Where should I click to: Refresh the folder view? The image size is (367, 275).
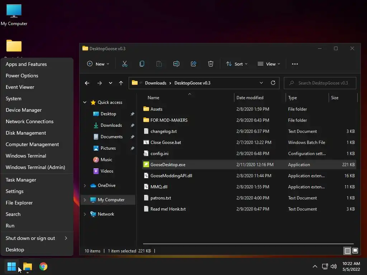pyautogui.click(x=273, y=83)
